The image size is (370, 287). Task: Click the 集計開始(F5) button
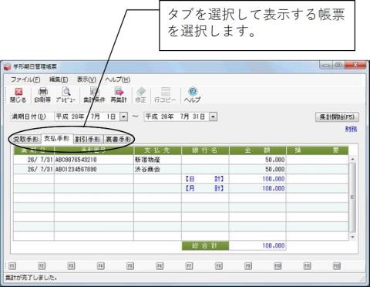coord(337,117)
